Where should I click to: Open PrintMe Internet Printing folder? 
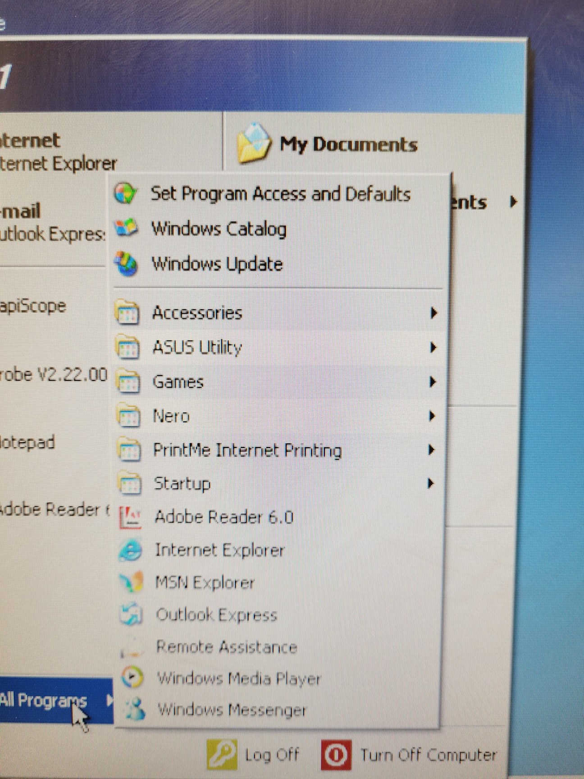click(x=247, y=450)
